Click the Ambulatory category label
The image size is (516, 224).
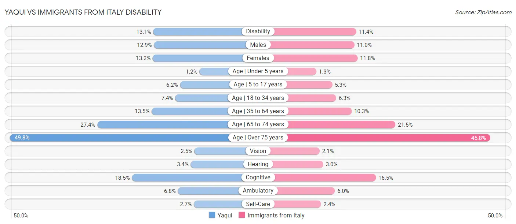[258, 191]
